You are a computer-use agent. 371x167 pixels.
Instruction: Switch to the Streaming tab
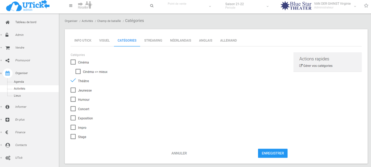tap(153, 41)
